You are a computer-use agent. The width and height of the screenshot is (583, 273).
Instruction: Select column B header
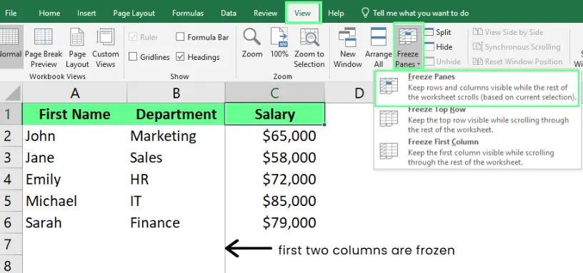[176, 93]
